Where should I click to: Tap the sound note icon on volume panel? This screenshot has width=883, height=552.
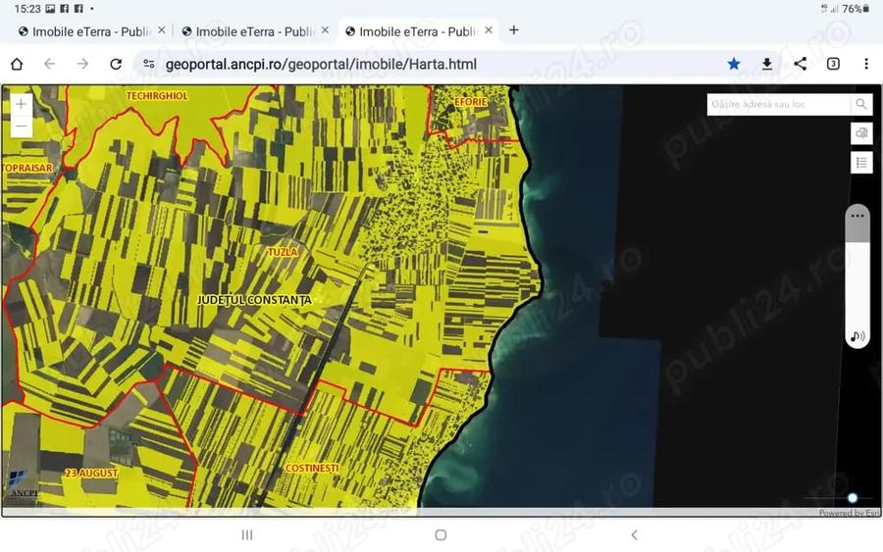[857, 336]
